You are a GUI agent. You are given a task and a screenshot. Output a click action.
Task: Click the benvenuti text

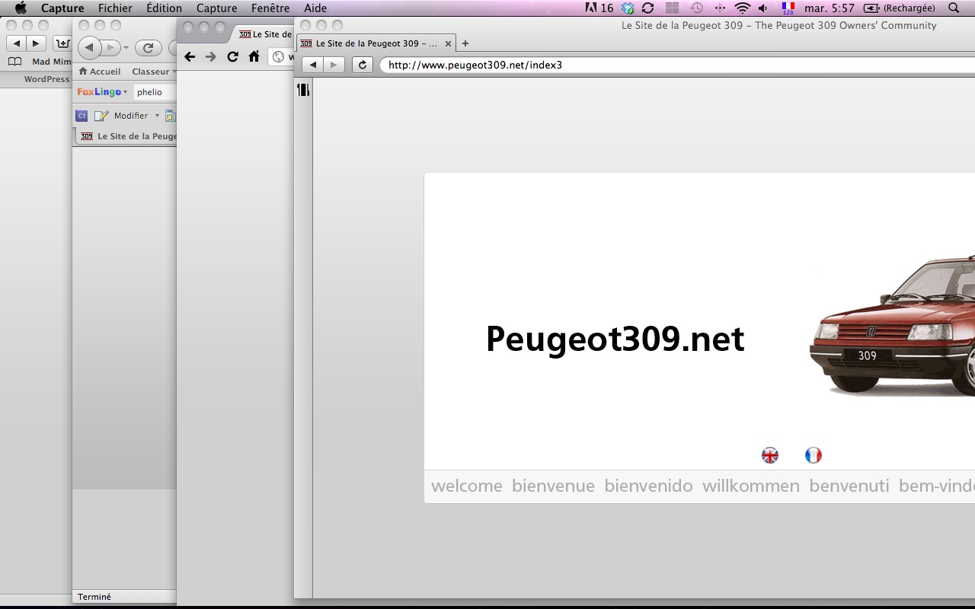pyautogui.click(x=849, y=486)
